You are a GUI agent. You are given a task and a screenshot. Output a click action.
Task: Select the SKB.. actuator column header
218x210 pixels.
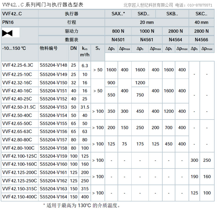172,14
